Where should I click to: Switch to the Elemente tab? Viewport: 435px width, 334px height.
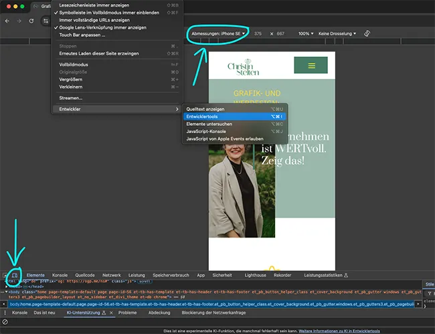35,275
